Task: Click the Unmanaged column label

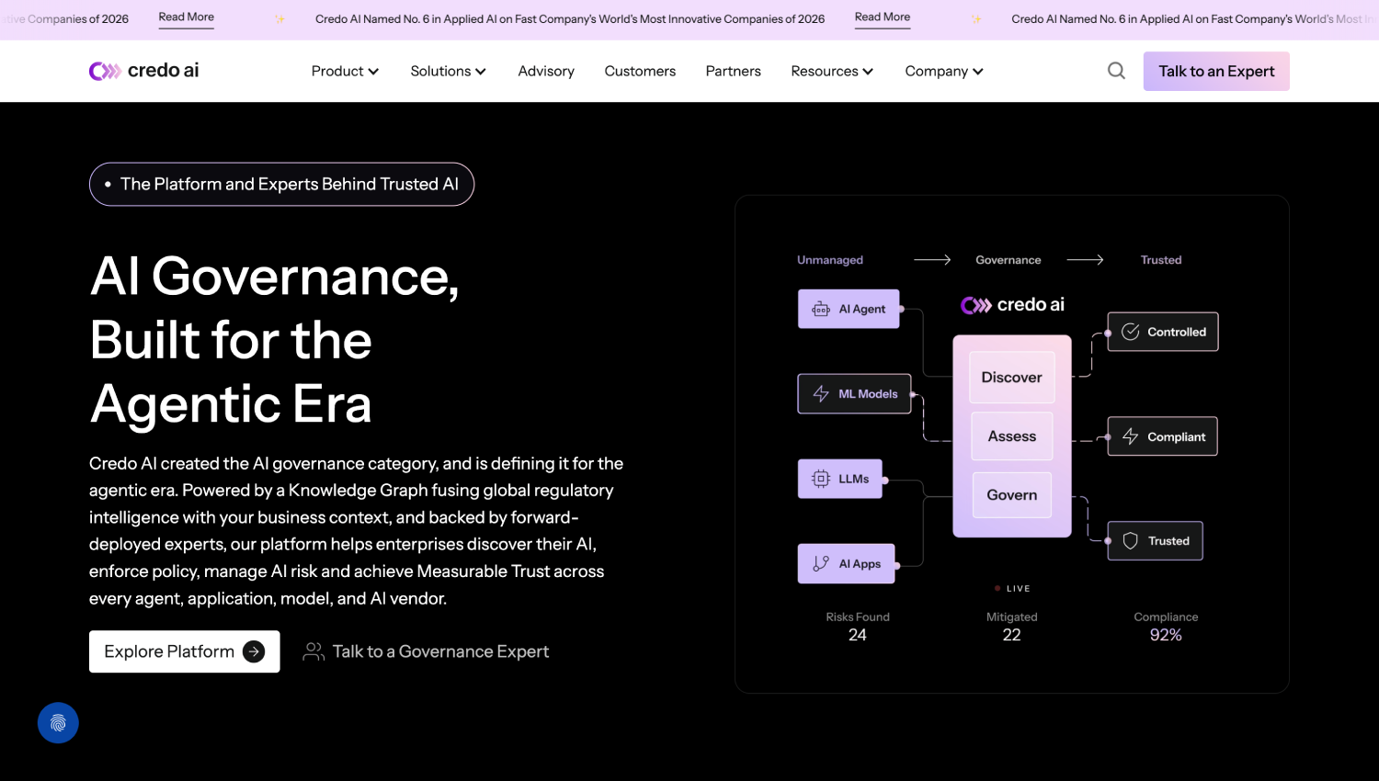Action: coord(830,260)
